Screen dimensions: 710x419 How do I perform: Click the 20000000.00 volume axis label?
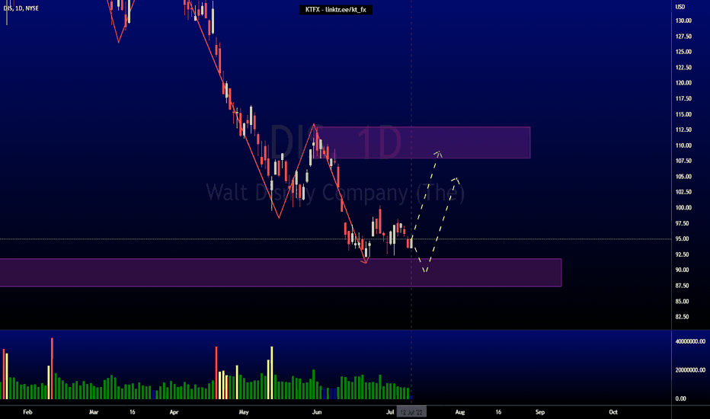point(690,370)
